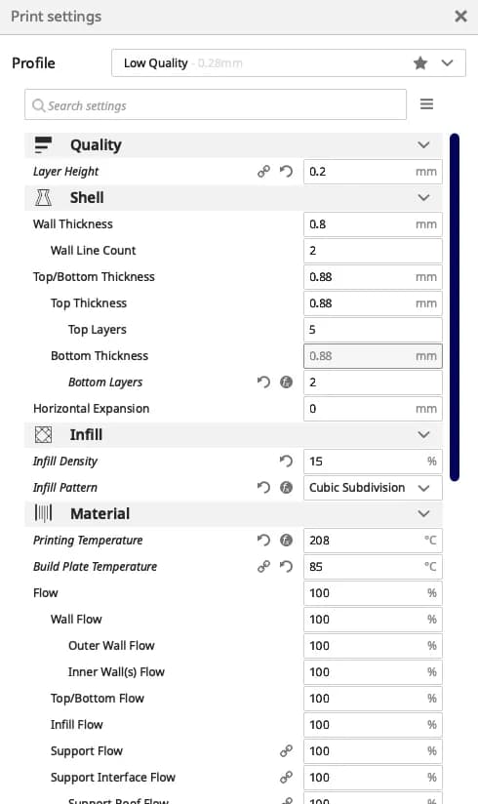Click the vertical scrollbar of the settings list
This screenshot has height=804, width=478.
455,307
